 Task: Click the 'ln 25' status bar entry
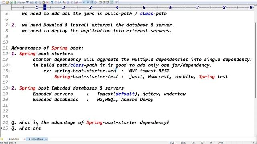pos(172,143)
